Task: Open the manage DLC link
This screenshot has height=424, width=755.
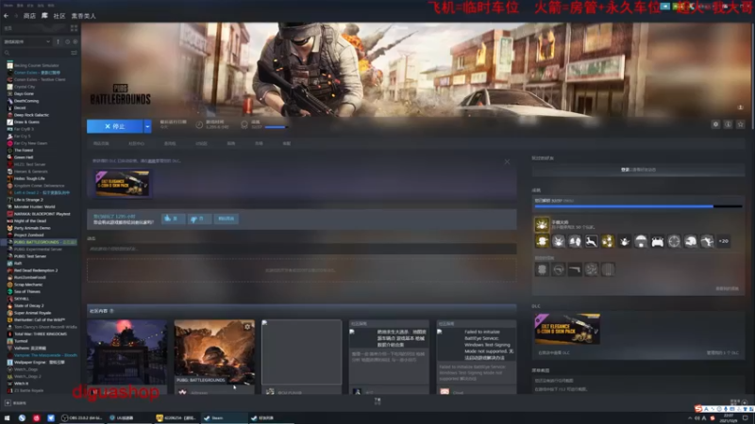Action: [x=722, y=352]
